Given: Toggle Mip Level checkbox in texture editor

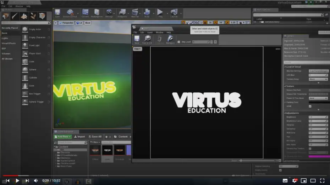Looking at the screenshot, I should pos(179,42).
